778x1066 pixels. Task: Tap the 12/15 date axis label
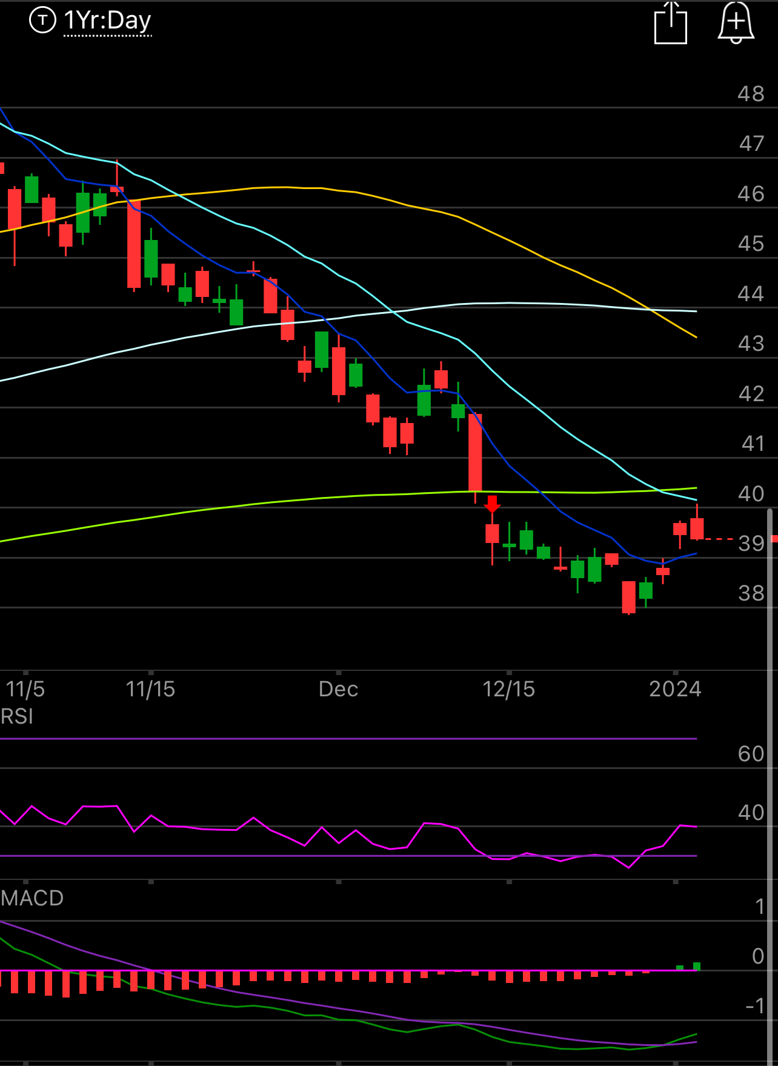pos(508,689)
